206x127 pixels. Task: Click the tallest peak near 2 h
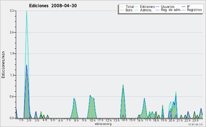(x=26, y=11)
